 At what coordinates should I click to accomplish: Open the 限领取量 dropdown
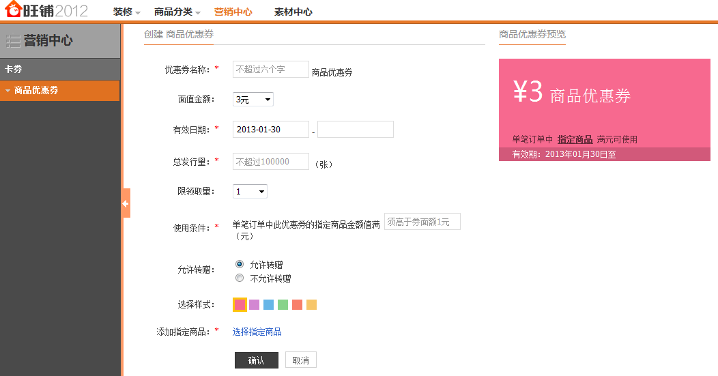pyautogui.click(x=250, y=192)
